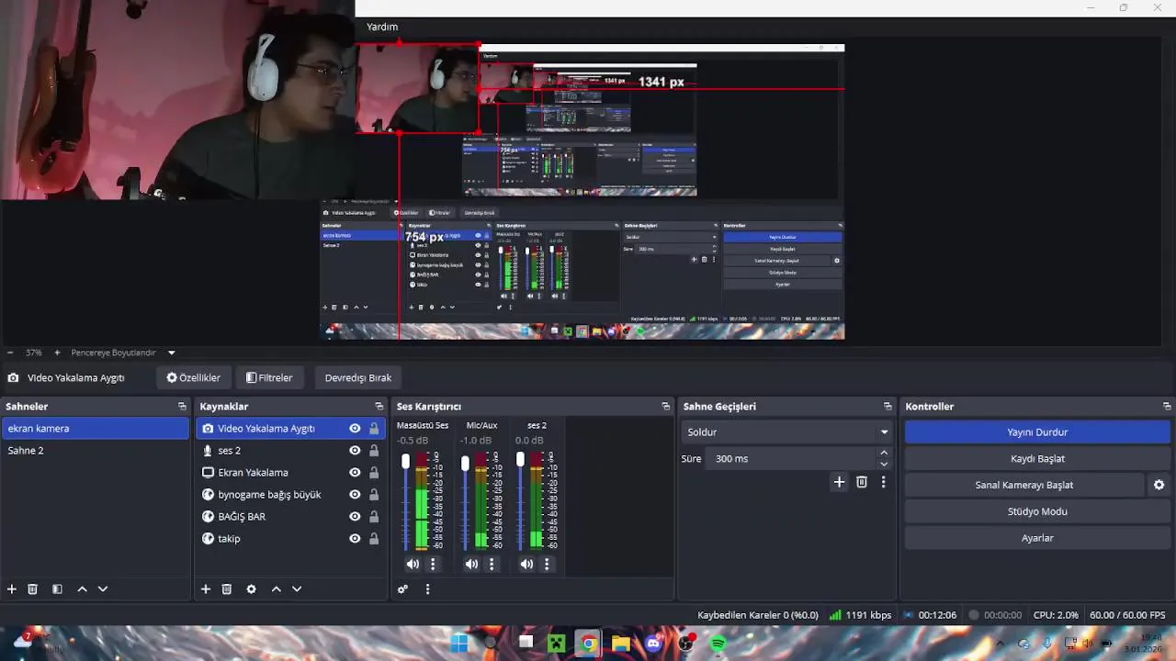1176x661 pixels.
Task: Mute the Masaüstü Ses channel
Action: tap(413, 565)
